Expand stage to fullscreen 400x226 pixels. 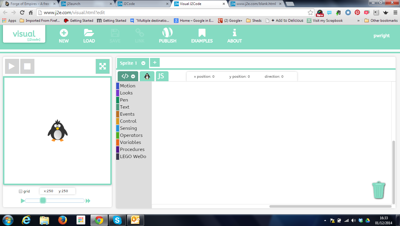click(x=102, y=66)
